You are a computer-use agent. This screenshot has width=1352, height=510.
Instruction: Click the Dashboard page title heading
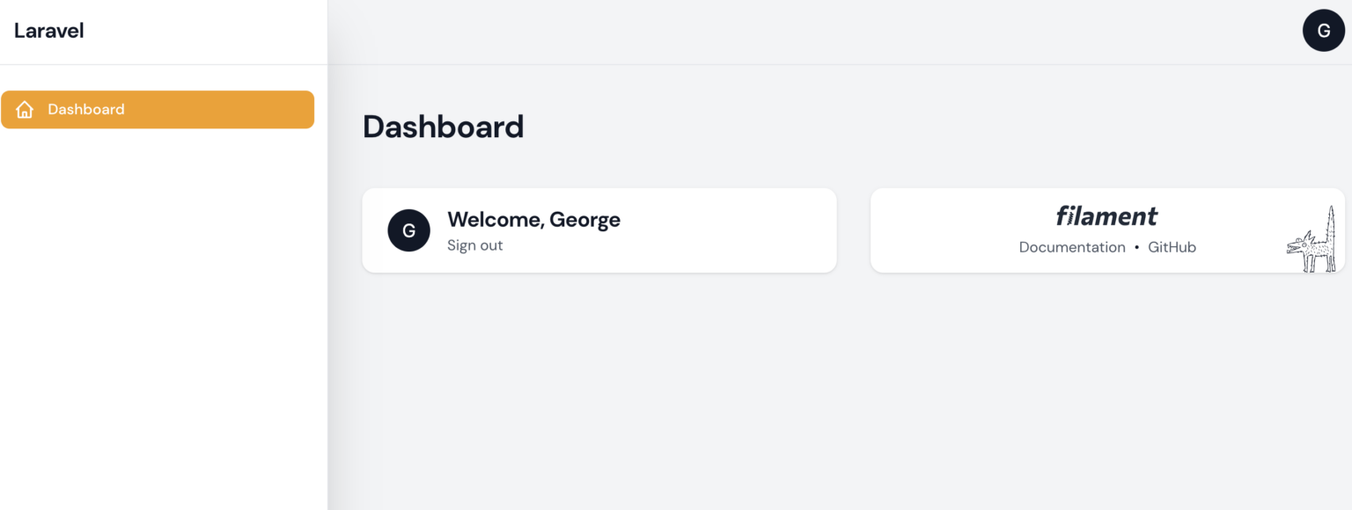point(443,127)
